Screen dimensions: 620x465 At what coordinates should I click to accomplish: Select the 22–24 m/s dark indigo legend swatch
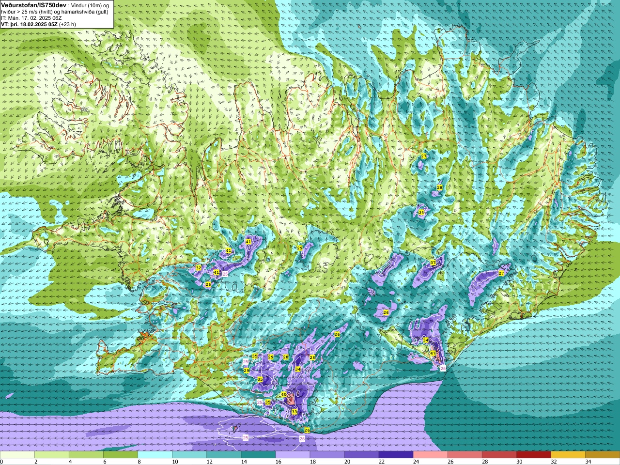[x=396, y=455]
